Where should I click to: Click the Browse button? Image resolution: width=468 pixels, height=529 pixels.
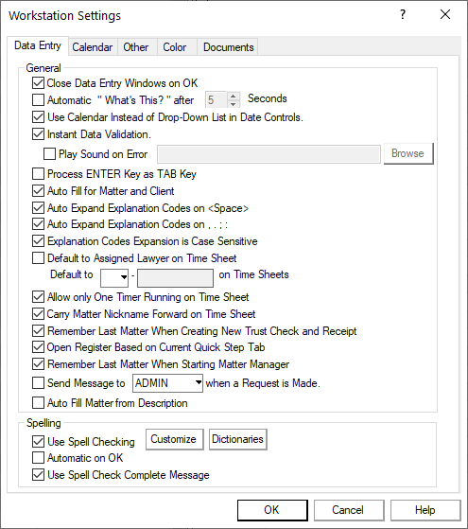coord(408,153)
